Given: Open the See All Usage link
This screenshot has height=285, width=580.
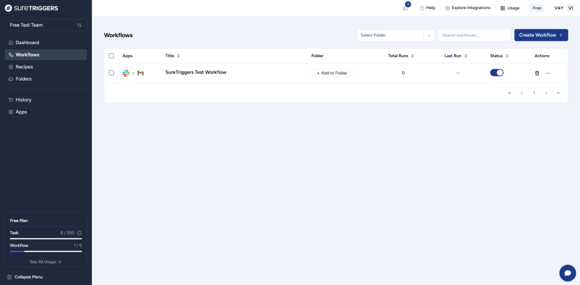Looking at the screenshot, I should pyautogui.click(x=46, y=262).
